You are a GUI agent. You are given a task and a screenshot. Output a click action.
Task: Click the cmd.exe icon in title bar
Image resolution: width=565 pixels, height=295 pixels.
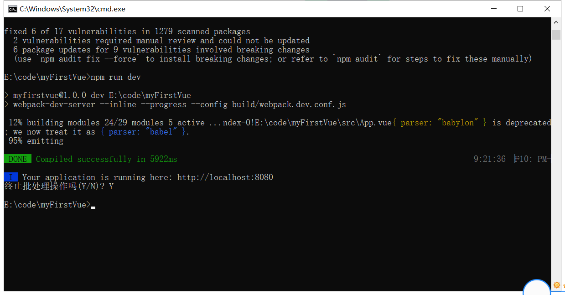point(13,9)
